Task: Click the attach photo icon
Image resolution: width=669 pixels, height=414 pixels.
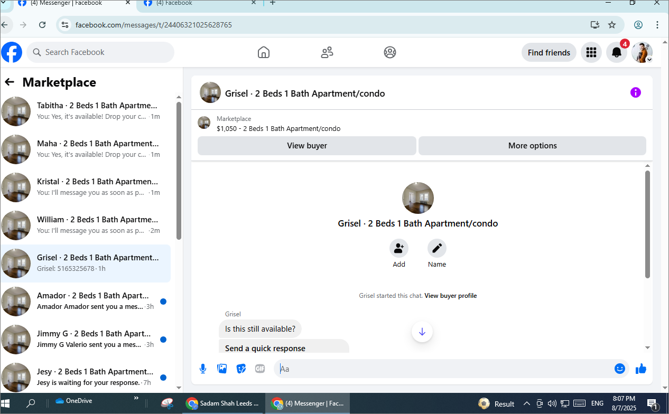Action: (x=222, y=369)
